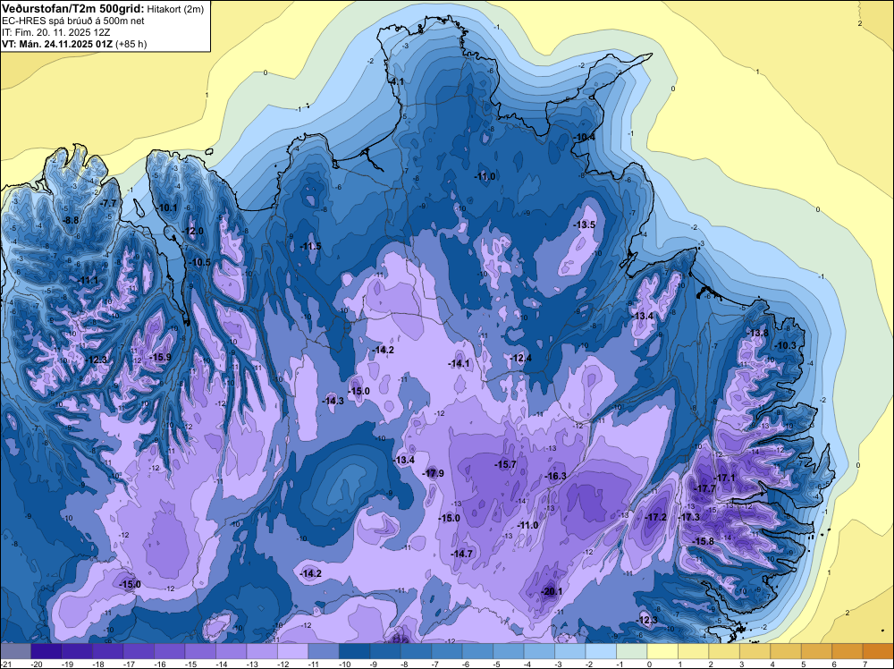Click the -11.1 temperature label

88,280
